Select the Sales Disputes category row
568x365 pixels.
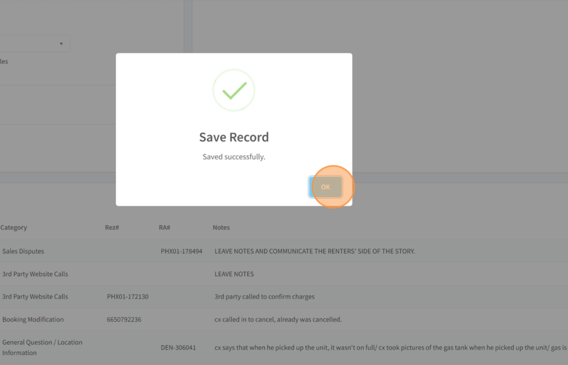[x=23, y=251]
